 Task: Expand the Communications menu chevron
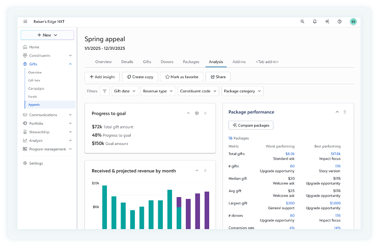[x=70, y=115]
